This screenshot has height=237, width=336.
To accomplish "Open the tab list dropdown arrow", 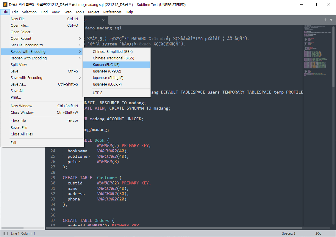I will (x=331, y=20).
